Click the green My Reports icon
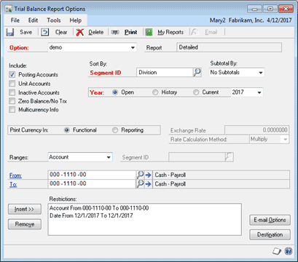The image size is (298, 262). pos(149,32)
